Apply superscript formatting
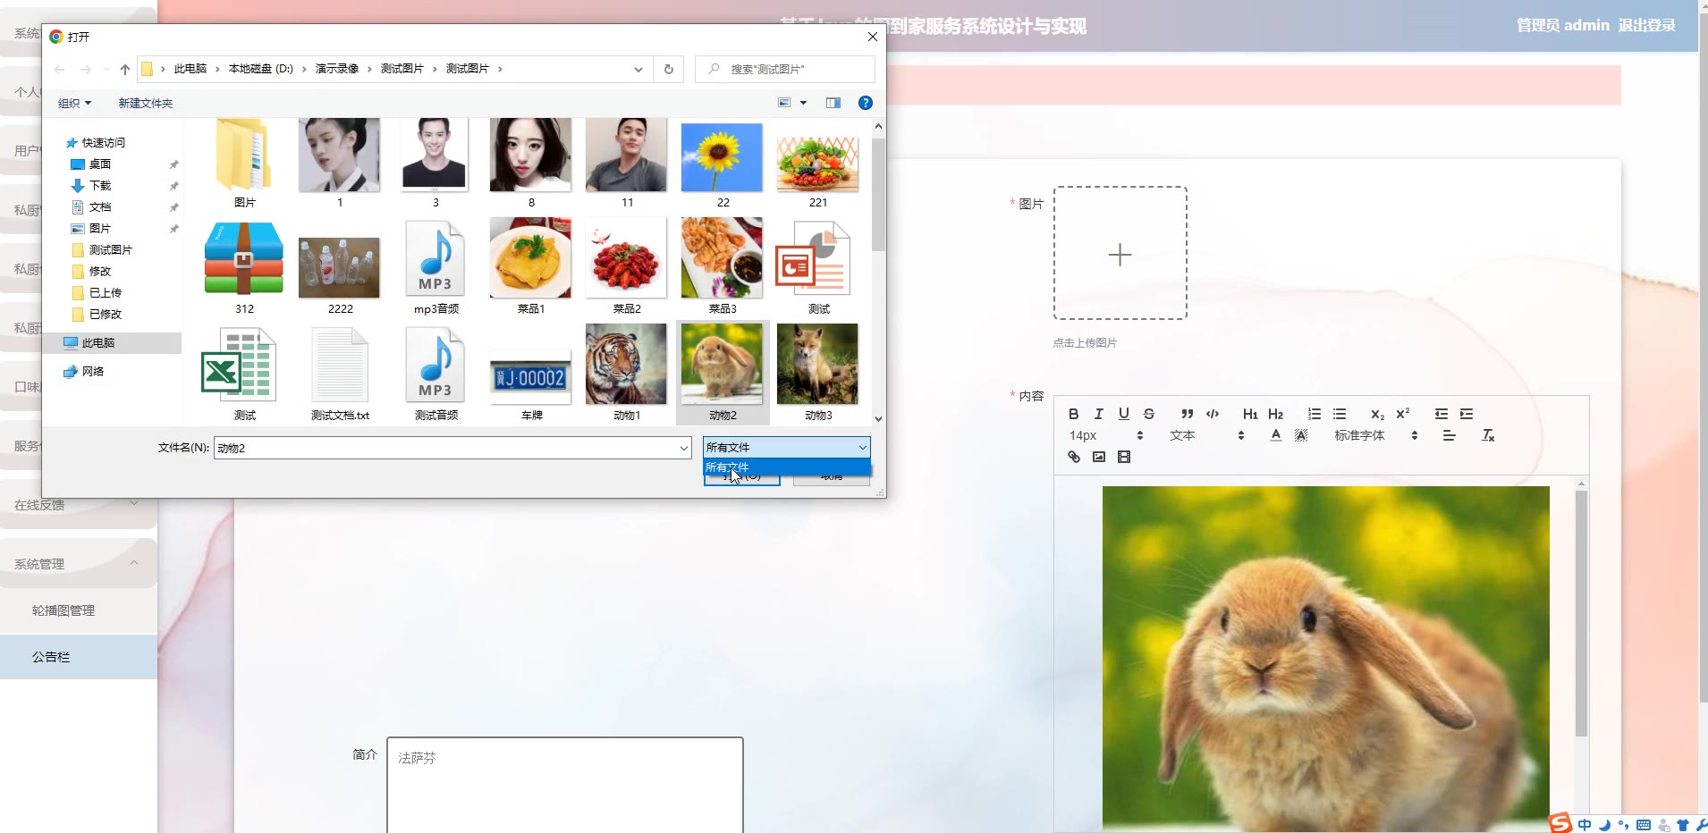The height and width of the screenshot is (833, 1708). [1402, 414]
